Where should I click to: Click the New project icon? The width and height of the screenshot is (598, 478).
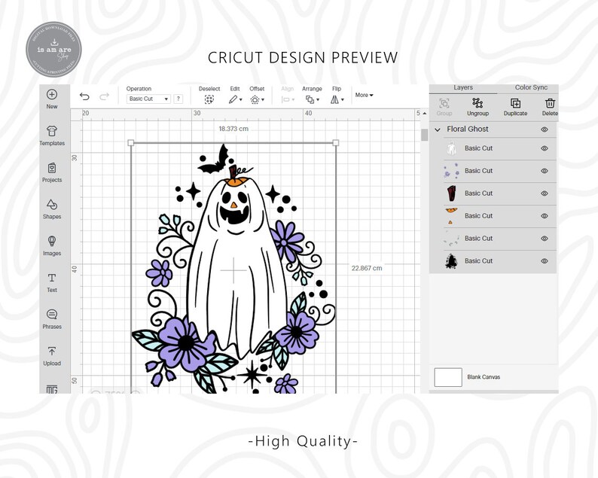[x=52, y=95]
